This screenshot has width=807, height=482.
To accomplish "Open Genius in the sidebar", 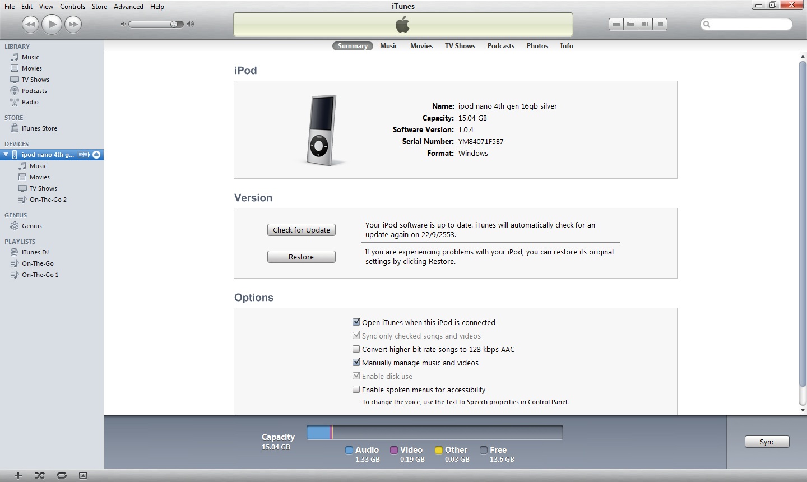I will point(31,226).
